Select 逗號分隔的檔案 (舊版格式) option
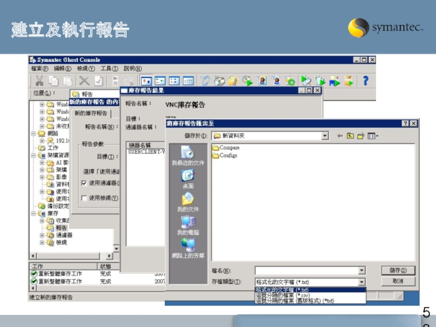This screenshot has width=436, height=327. 310,301
